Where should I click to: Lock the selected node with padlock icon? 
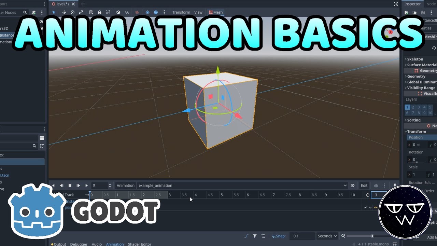(x=99, y=12)
